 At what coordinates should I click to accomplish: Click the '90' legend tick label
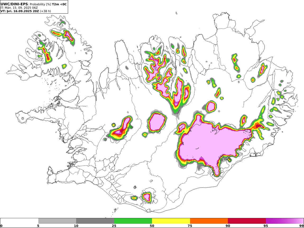228,226
